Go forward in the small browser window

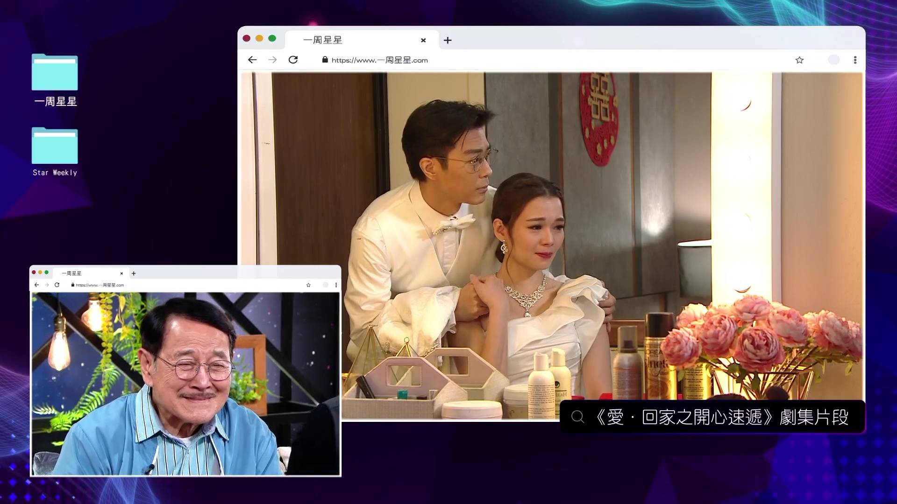click(x=47, y=285)
